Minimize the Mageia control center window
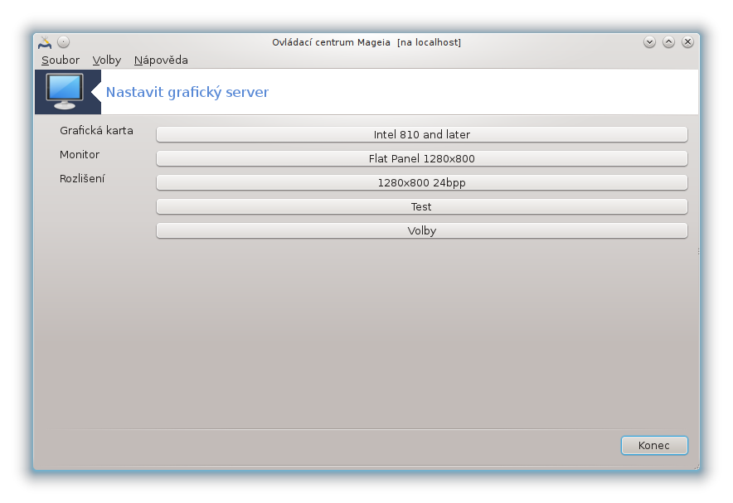Viewport: 733px width, 503px height. pyautogui.click(x=649, y=42)
